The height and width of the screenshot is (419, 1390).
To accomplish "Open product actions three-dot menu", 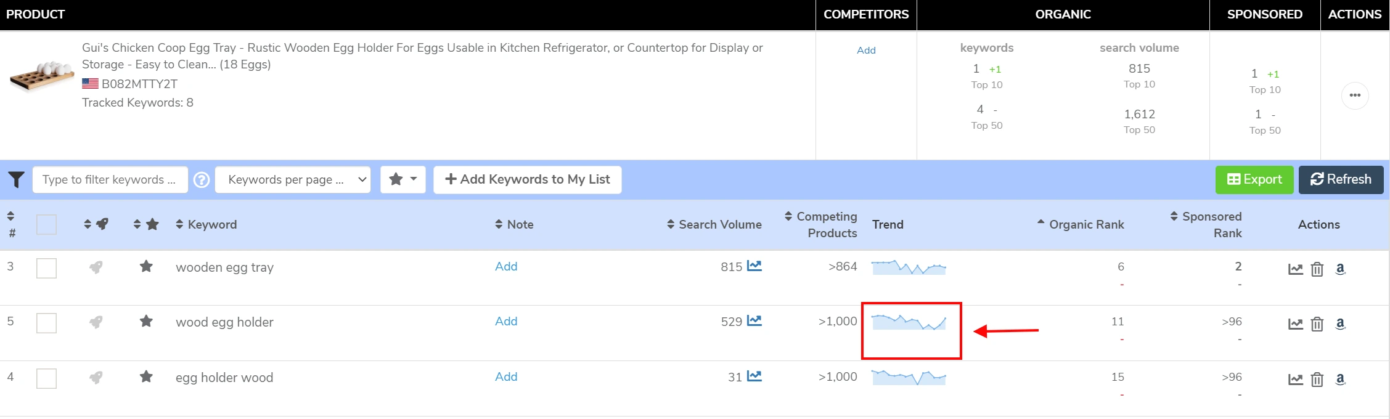I will pyautogui.click(x=1354, y=96).
